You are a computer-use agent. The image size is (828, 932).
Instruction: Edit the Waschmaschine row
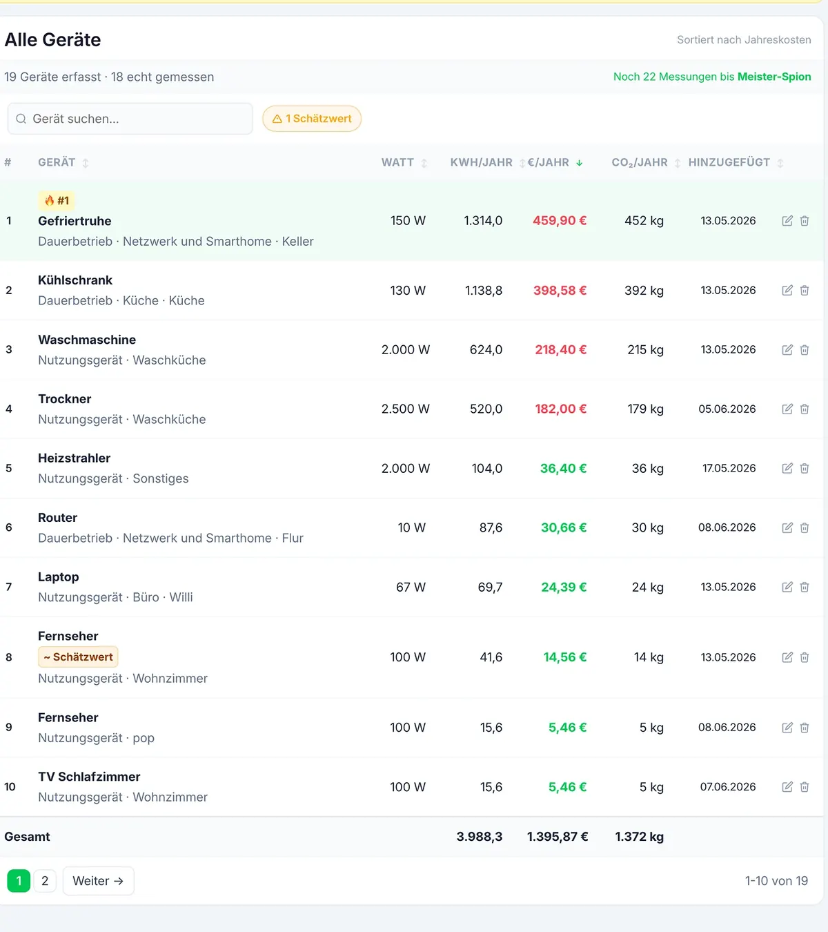787,350
